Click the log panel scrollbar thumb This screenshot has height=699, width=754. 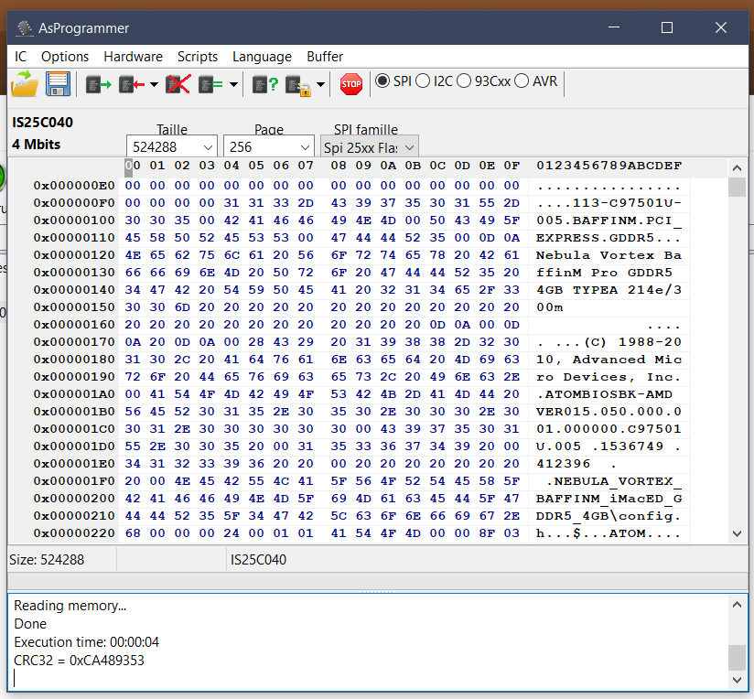click(737, 657)
